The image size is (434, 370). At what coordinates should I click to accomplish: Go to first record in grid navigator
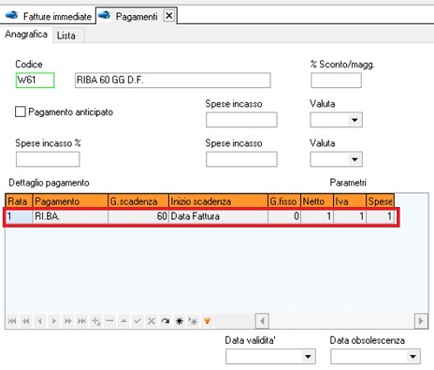click(x=12, y=321)
